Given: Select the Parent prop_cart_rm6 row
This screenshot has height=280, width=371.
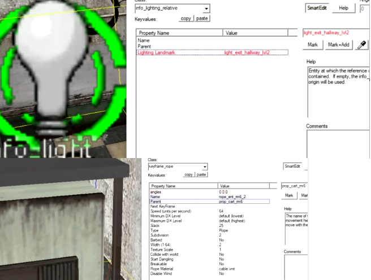Looking at the screenshot, I should 209,202.
